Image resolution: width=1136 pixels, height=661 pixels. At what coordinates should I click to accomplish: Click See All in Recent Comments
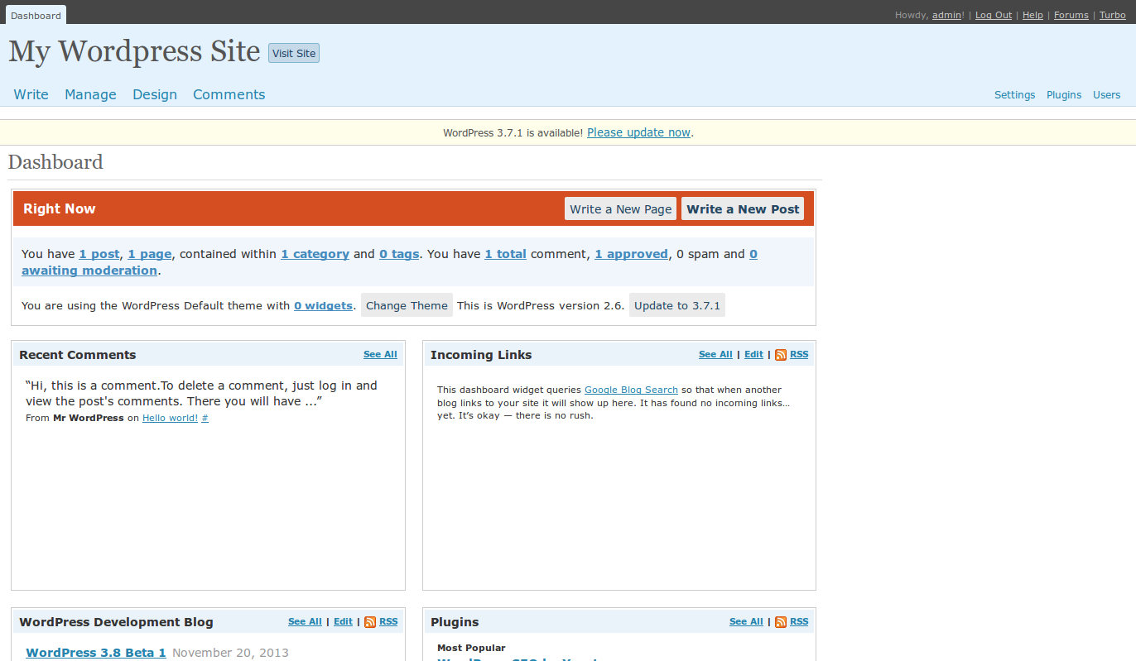(x=380, y=354)
